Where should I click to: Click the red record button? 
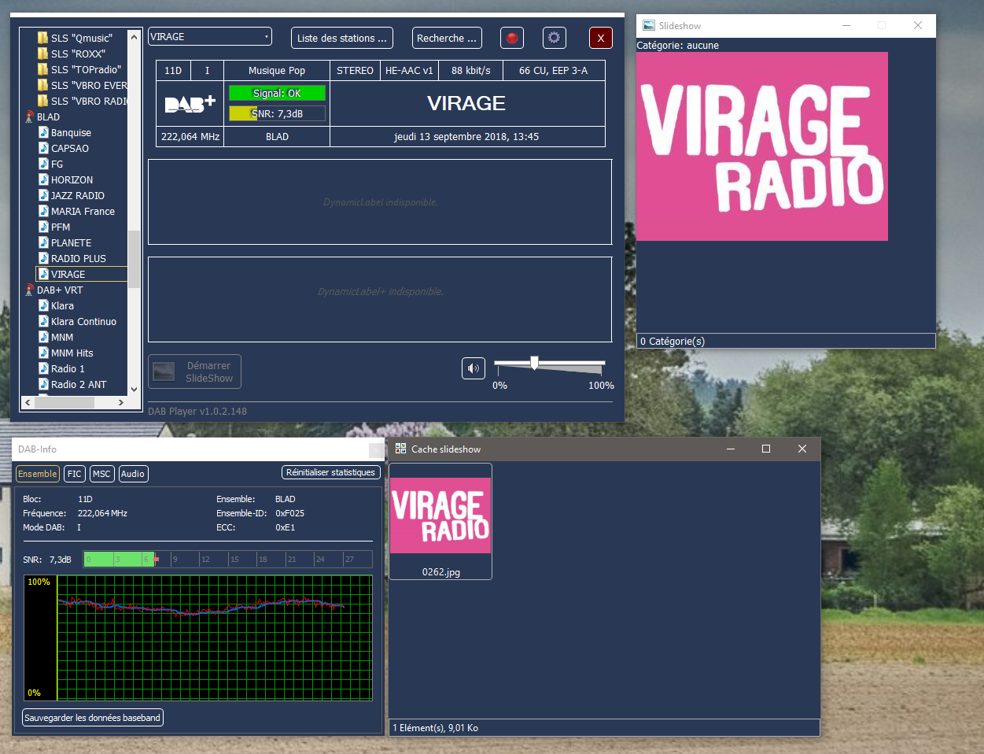tap(512, 38)
